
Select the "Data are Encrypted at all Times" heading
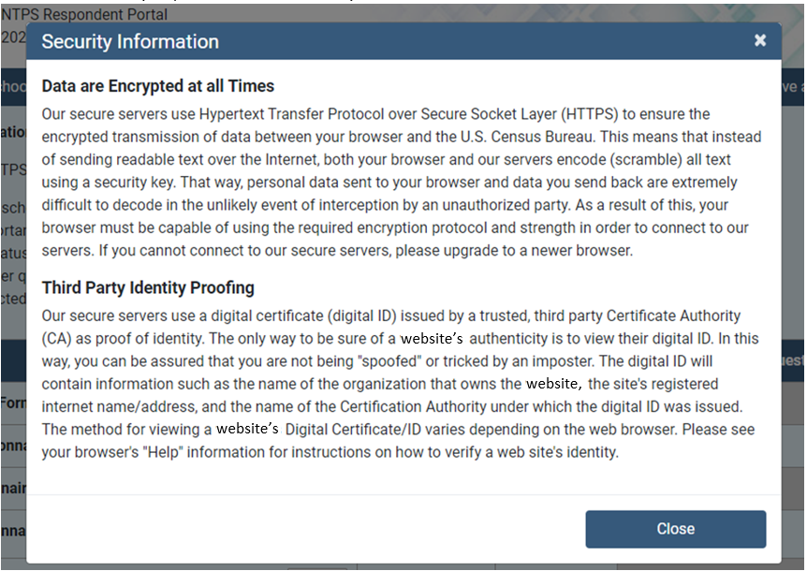point(157,86)
